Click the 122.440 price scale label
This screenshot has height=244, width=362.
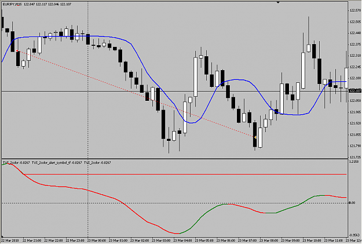click(355, 33)
